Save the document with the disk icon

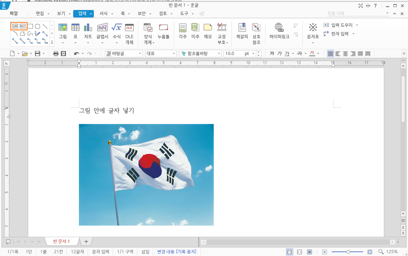tap(38, 54)
